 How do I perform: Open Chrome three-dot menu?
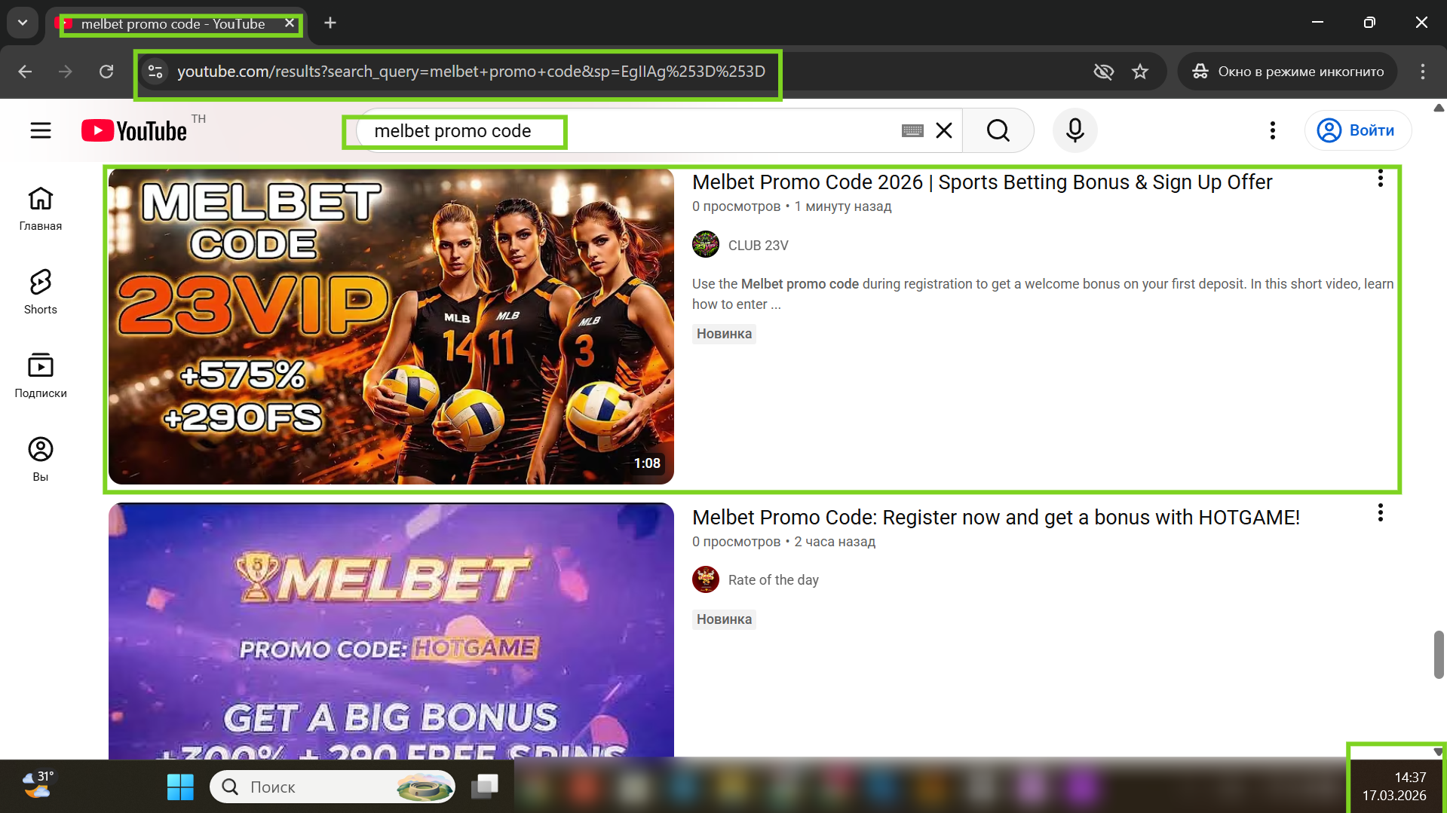point(1423,72)
